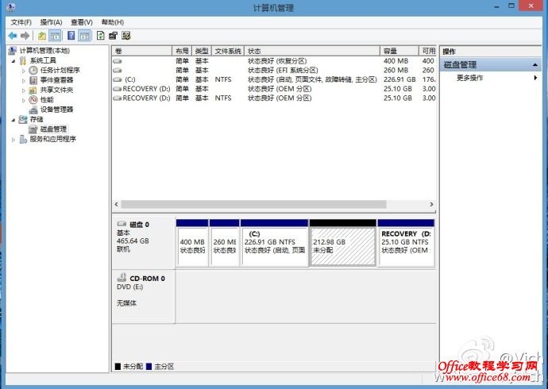Select the 260 MB EFI 系统分区 volume row
The image size is (548, 389).
coord(274,70)
